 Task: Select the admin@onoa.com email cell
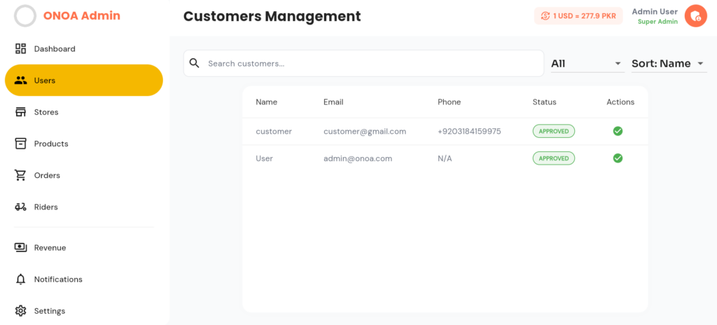(358, 158)
